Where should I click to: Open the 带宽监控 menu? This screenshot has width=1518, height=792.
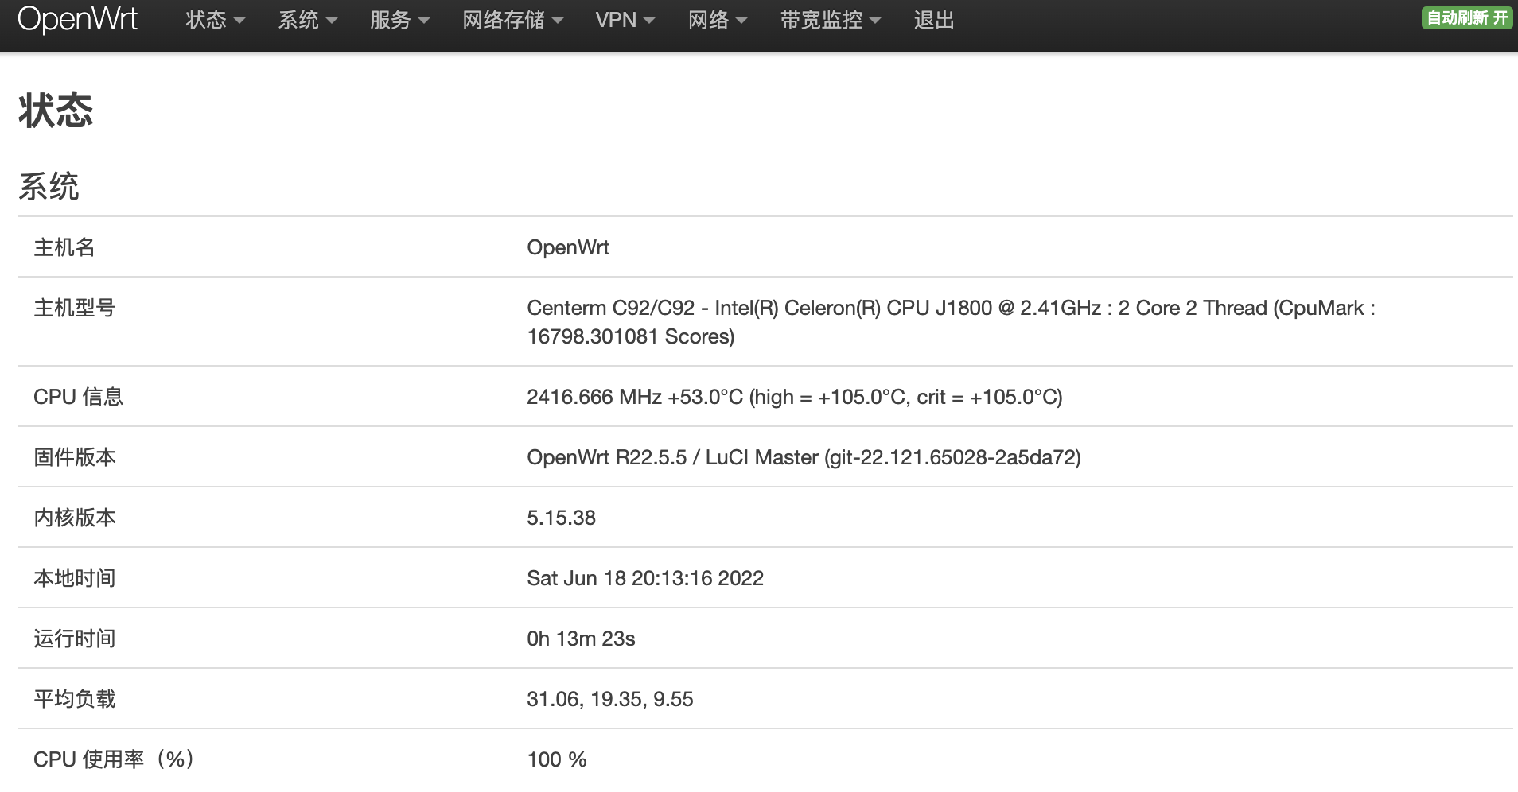pos(830,20)
